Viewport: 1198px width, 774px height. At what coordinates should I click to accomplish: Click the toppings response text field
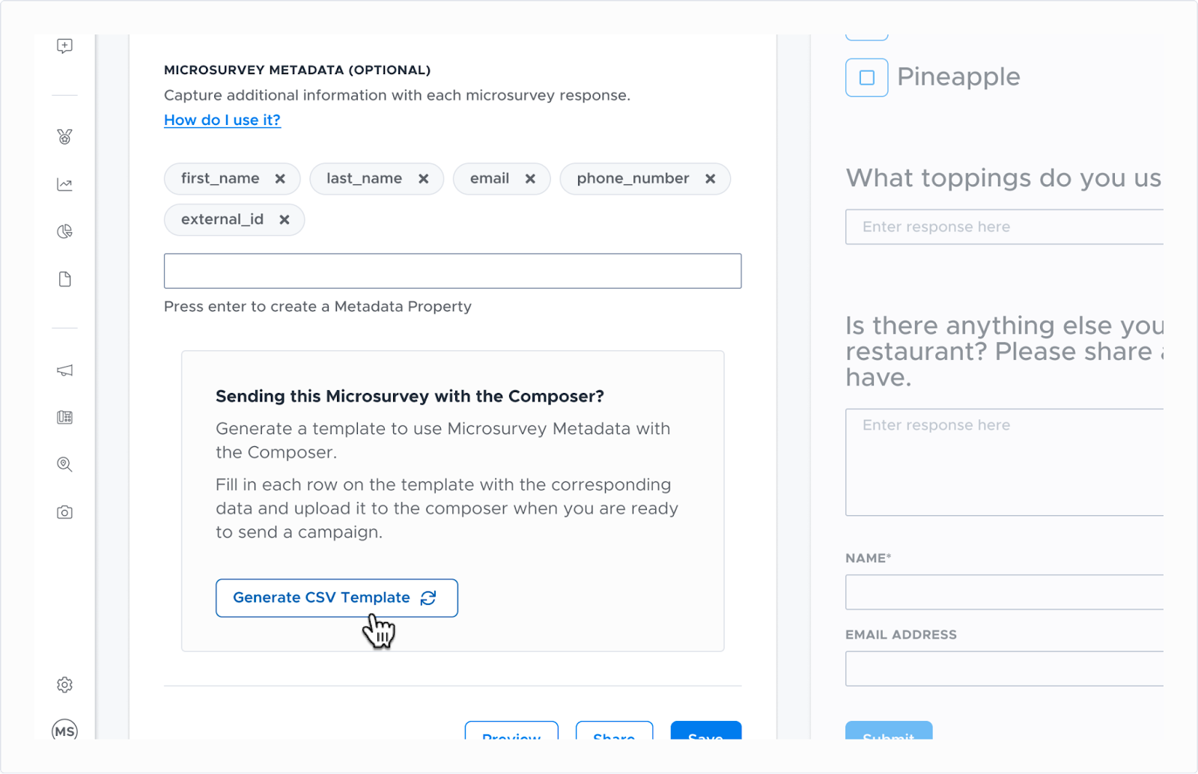[x=1005, y=227]
